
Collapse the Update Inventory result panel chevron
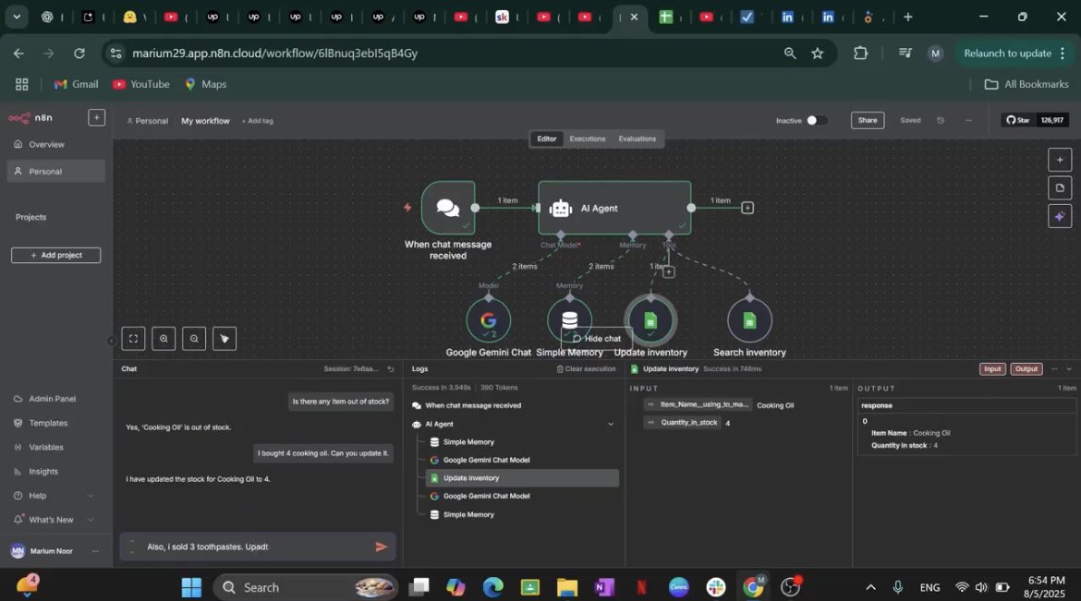[1068, 368]
